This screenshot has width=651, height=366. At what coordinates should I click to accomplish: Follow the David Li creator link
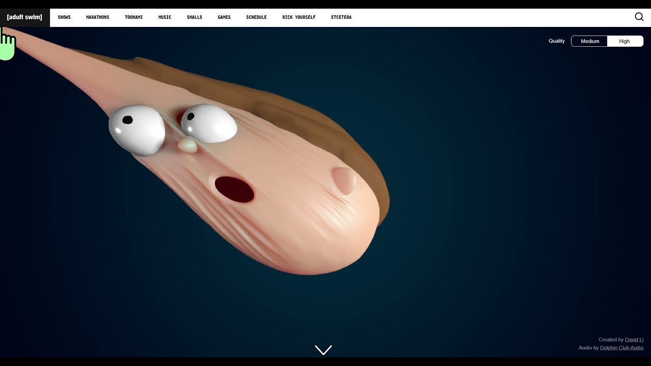pyautogui.click(x=634, y=340)
